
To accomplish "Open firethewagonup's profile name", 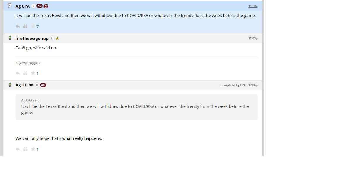I will pos(32,38).
